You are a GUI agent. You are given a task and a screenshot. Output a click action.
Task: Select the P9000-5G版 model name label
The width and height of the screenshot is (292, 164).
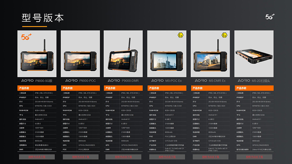pos(44,81)
